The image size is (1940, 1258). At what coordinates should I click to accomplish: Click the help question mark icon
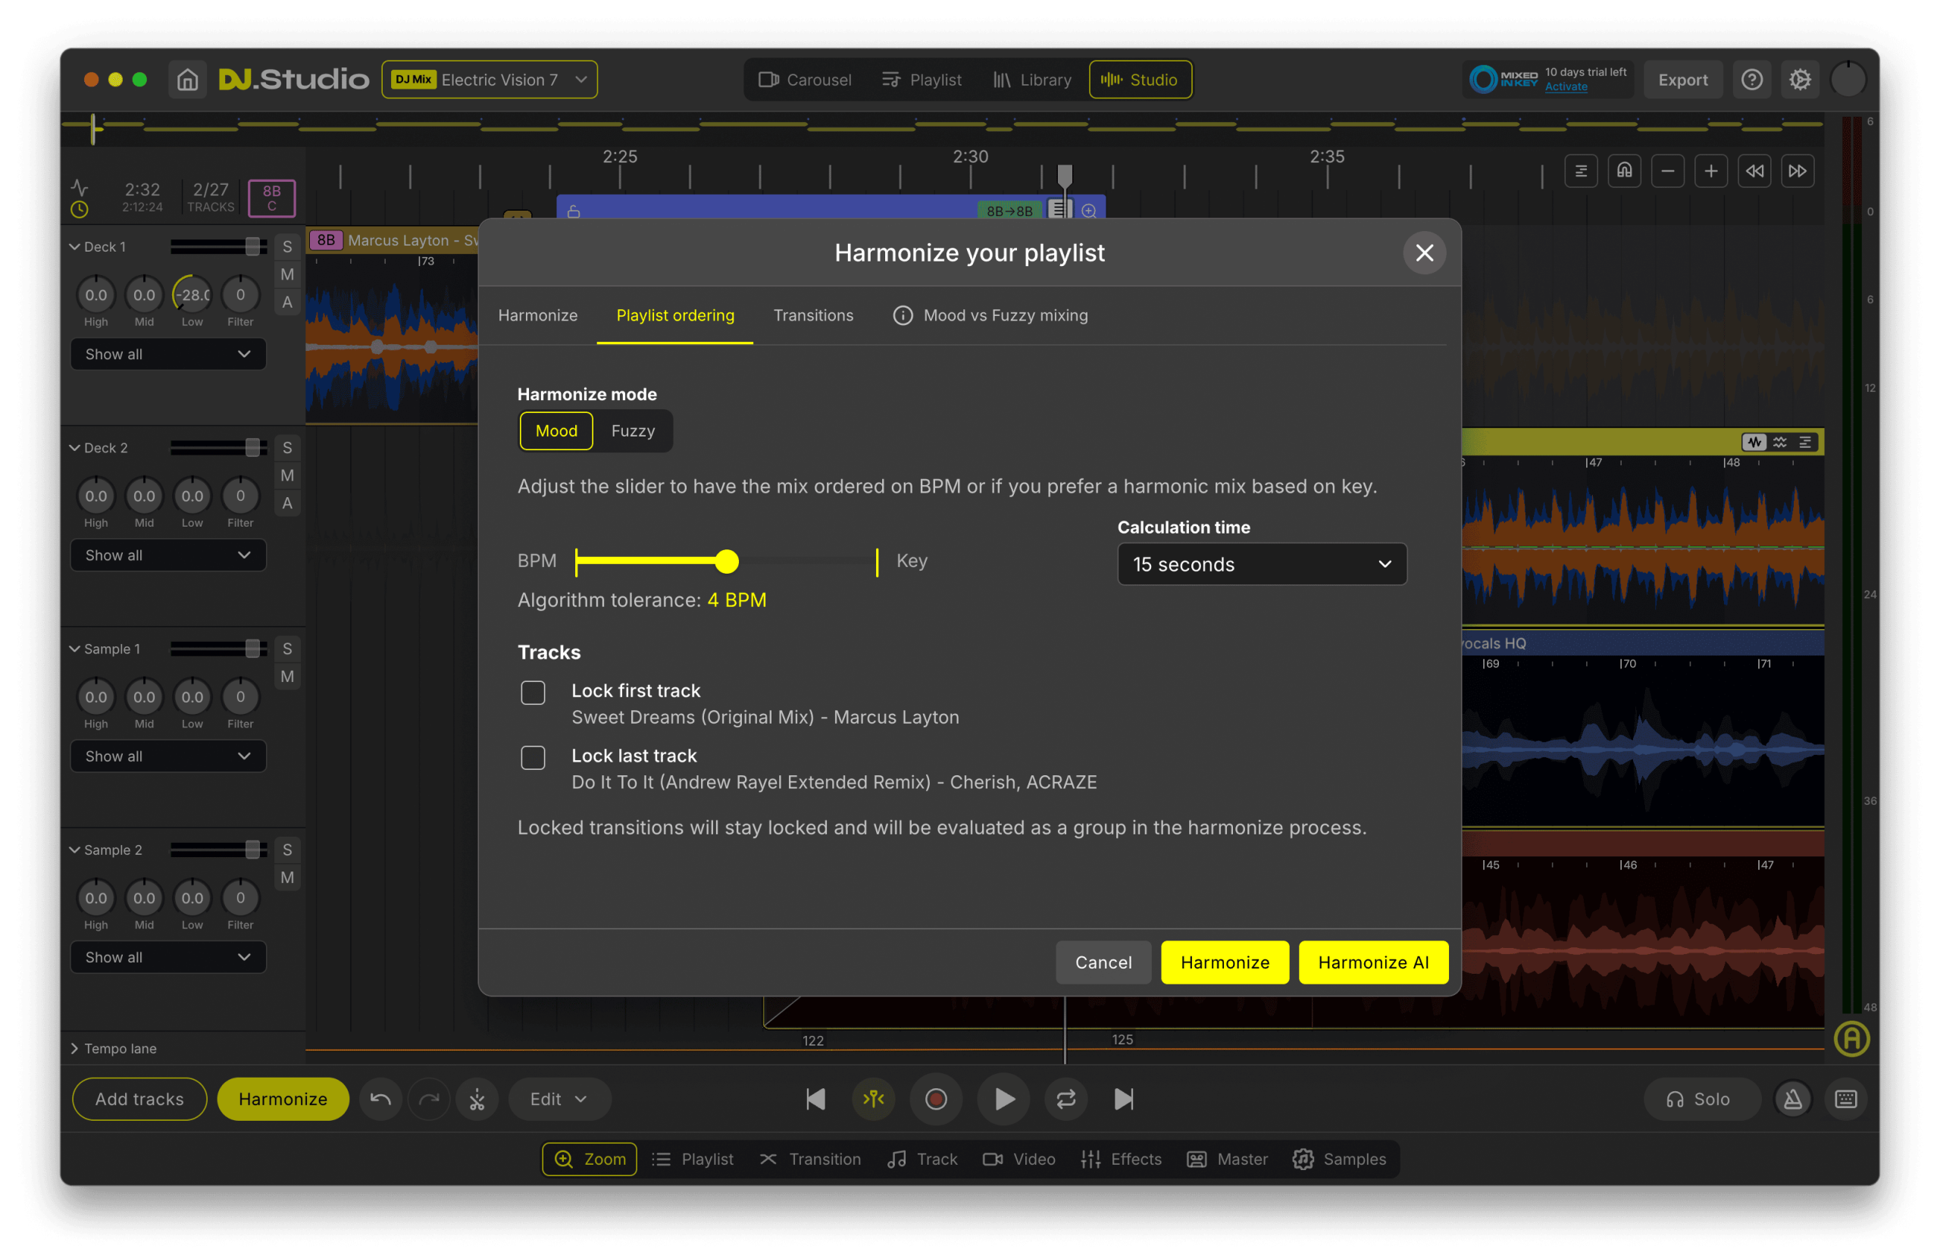click(1752, 80)
